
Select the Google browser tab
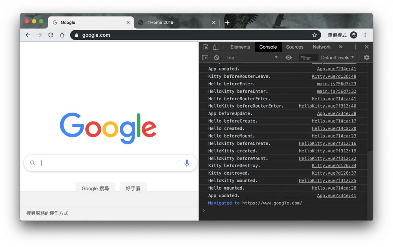pos(90,23)
